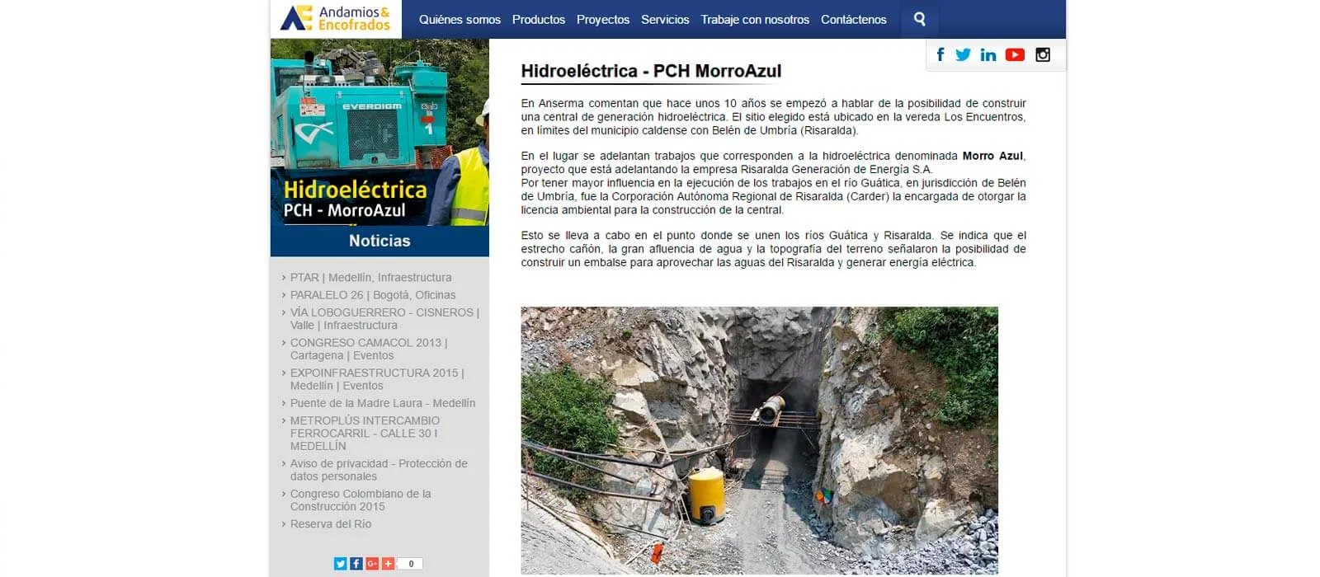Open METROPLÚS INTERCAMBIO FERROCARRIL link
This screenshot has height=577, width=1320.
365,434
